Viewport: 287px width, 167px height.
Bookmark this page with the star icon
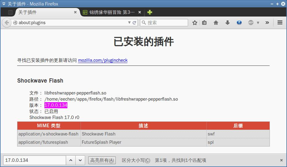coord(195,23)
